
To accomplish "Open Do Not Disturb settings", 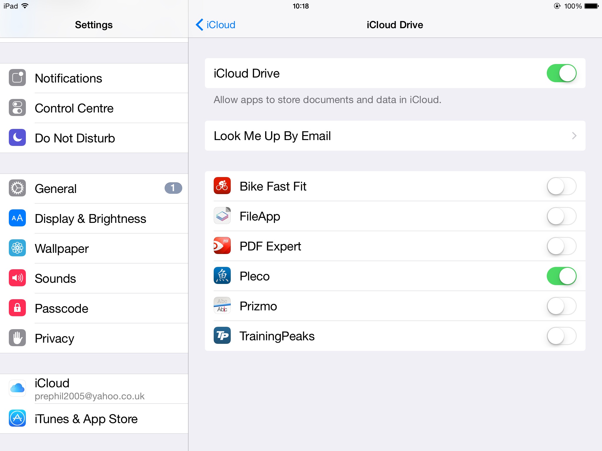I will pyautogui.click(x=94, y=138).
